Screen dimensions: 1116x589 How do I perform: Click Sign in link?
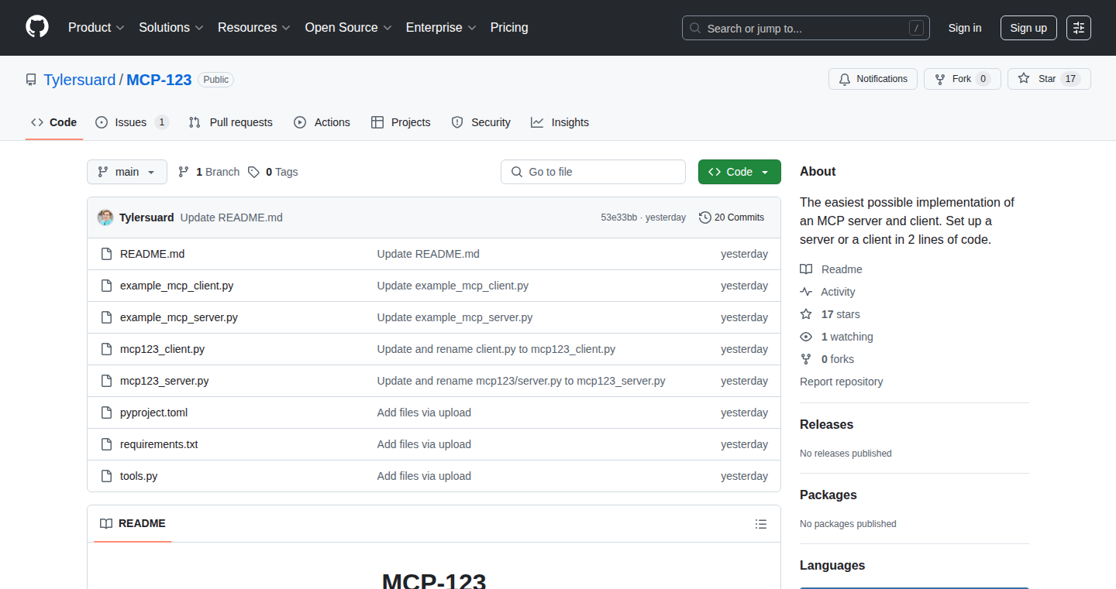[965, 28]
